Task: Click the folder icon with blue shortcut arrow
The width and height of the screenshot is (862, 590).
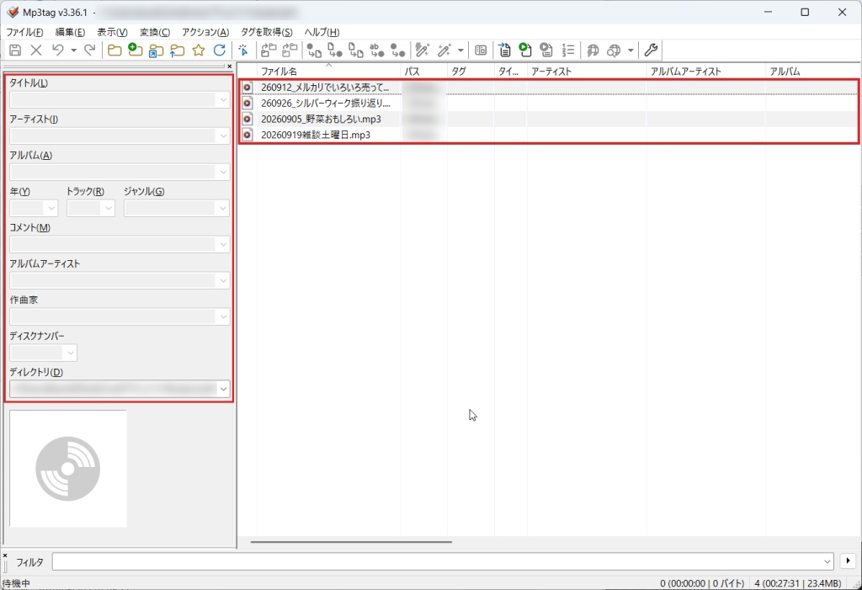Action: click(x=156, y=50)
